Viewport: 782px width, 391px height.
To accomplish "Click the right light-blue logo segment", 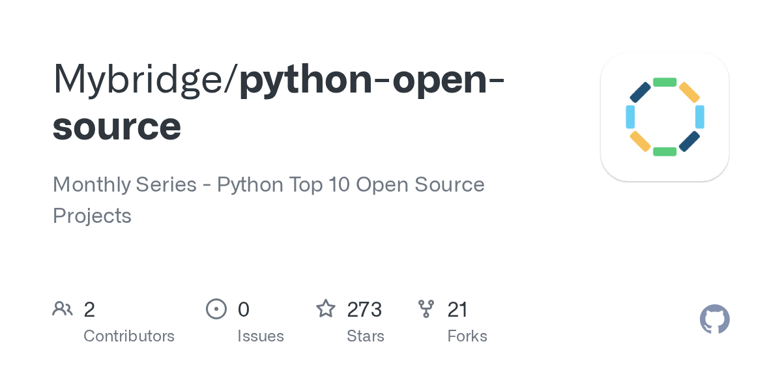I will coord(700,117).
